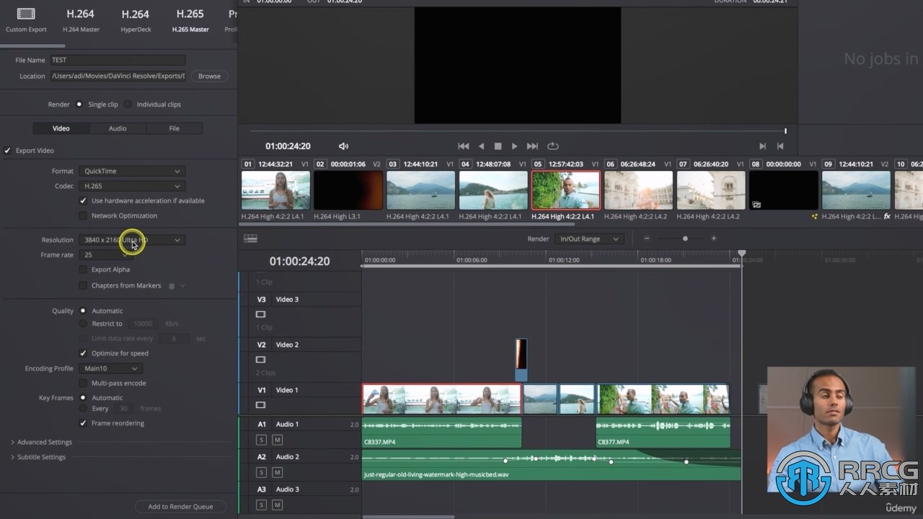Open the Frame rate dropdown

(x=106, y=255)
